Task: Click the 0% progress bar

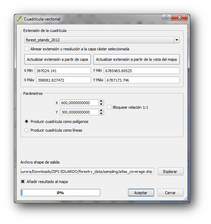Action: pos(60,193)
